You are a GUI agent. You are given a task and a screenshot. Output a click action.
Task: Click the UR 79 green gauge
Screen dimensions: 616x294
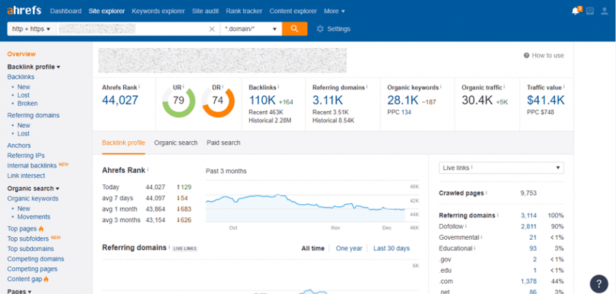[x=179, y=101]
